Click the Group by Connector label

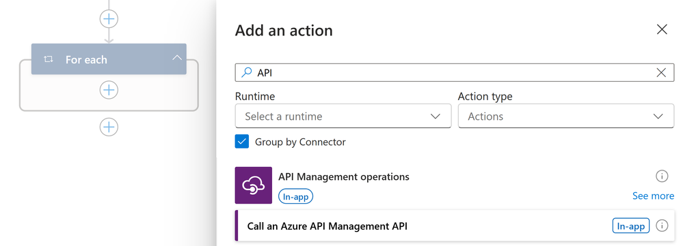tap(300, 142)
